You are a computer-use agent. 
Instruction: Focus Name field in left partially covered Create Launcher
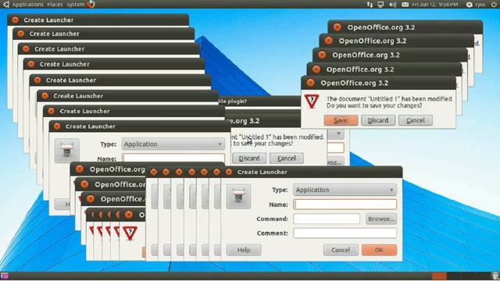pyautogui.click(x=173, y=158)
